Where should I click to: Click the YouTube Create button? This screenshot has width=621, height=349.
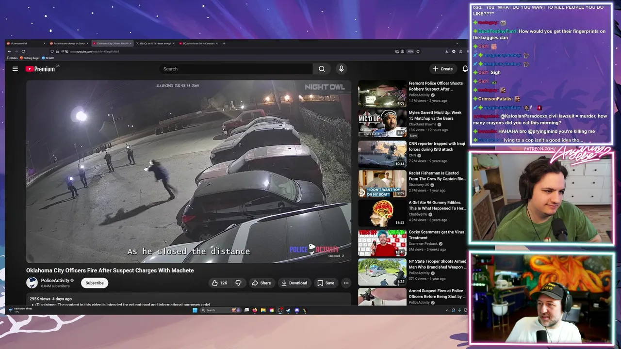point(443,69)
